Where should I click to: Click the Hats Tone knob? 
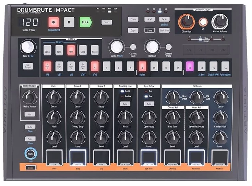click(172, 118)
